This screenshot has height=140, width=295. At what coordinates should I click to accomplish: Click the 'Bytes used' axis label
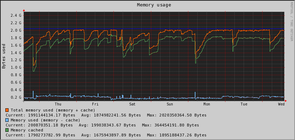pyautogui.click(x=4, y=56)
